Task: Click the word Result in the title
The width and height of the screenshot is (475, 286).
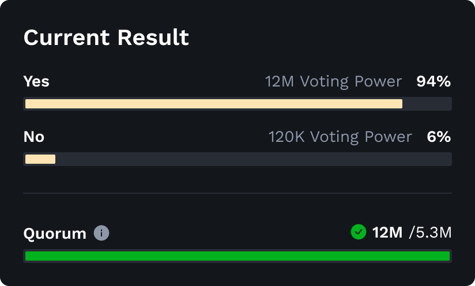Action: click(153, 37)
